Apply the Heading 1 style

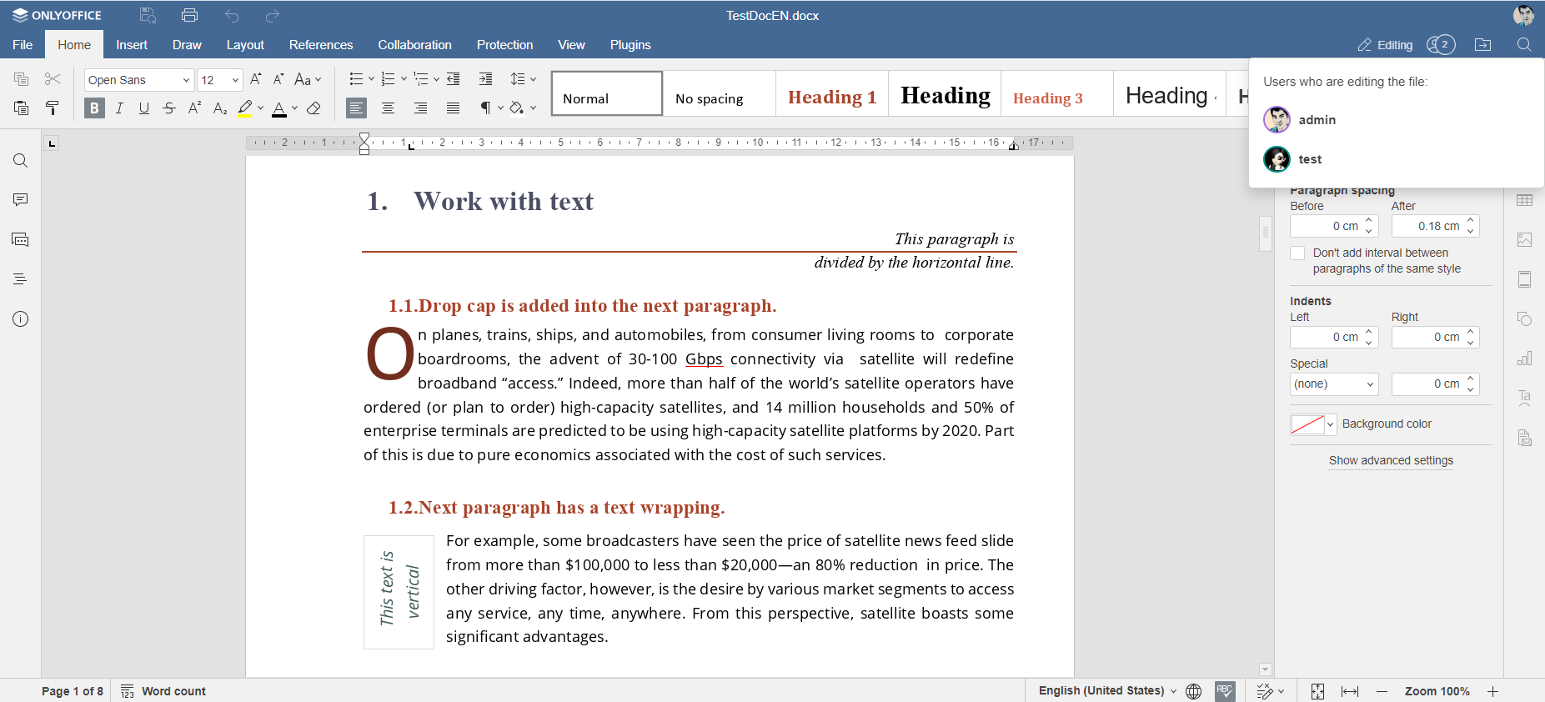coord(831,98)
